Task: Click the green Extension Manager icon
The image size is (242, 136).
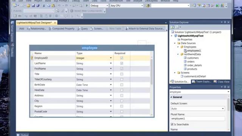Action: tap(217, 6)
